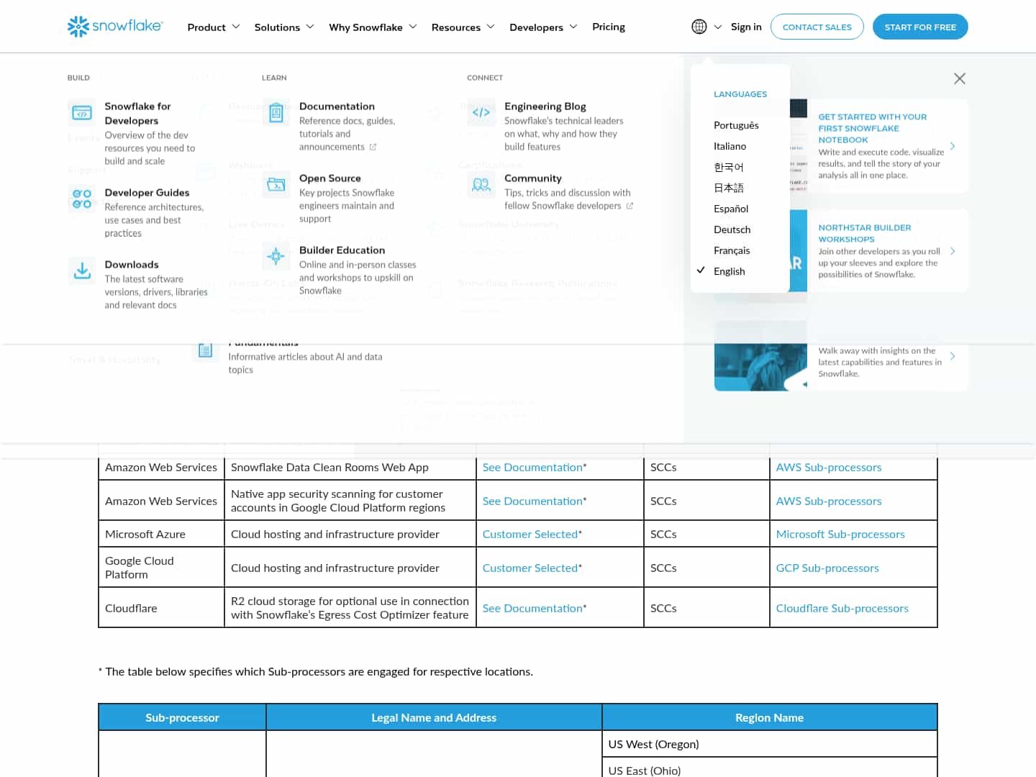Click the Developer Guides icon
This screenshot has height=777, width=1036.
click(82, 199)
